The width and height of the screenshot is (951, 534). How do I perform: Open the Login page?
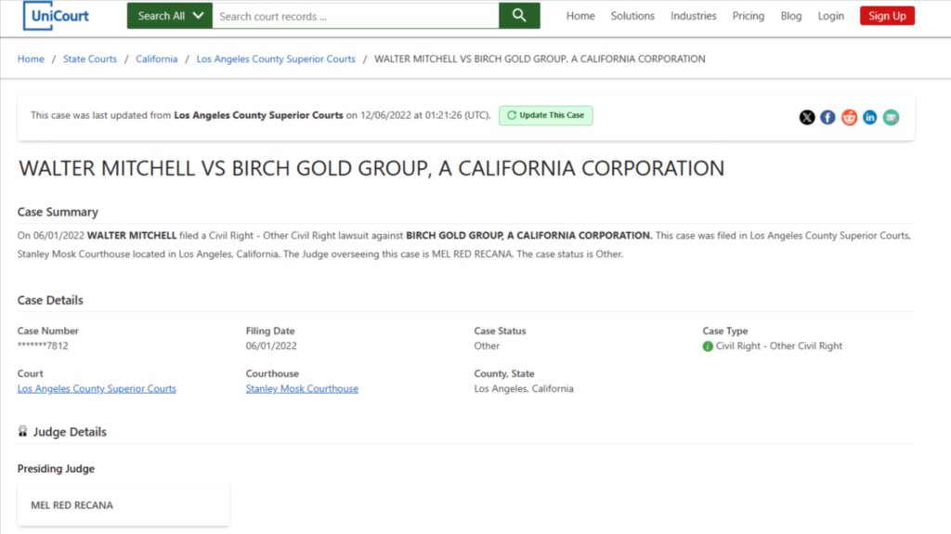click(830, 16)
